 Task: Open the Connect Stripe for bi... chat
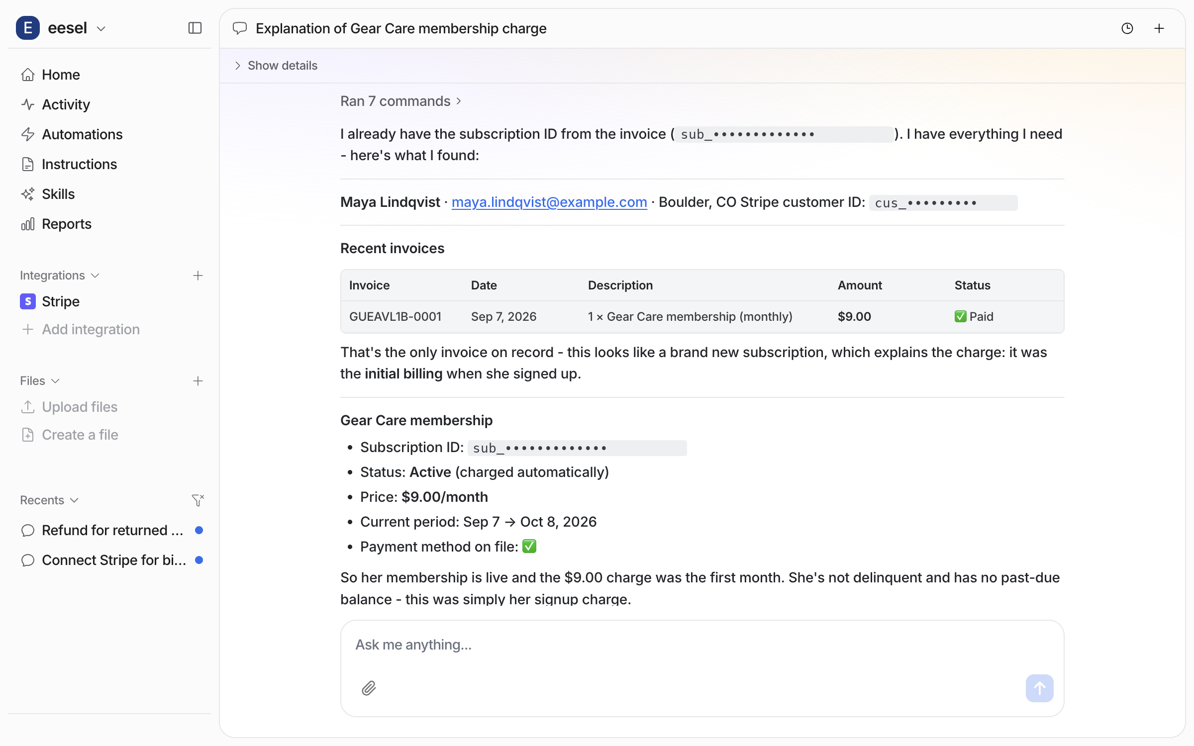[x=109, y=560]
